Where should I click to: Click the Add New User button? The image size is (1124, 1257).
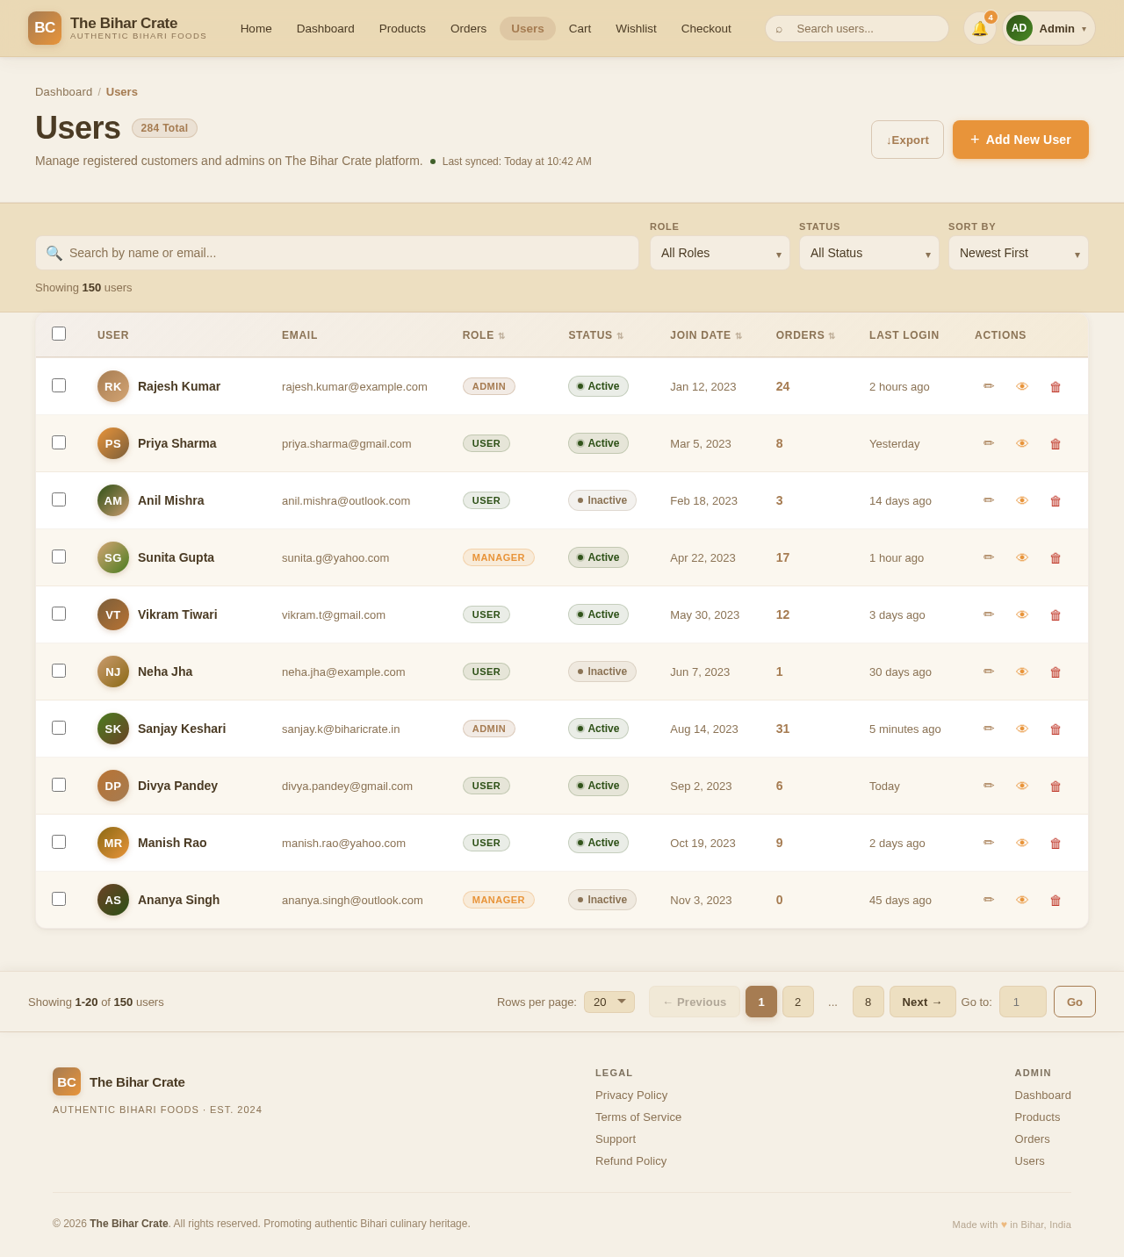pos(1020,140)
